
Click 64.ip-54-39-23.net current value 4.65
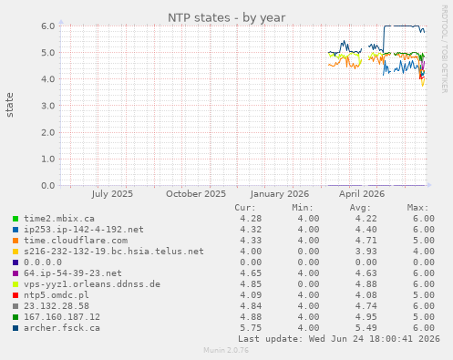click(x=251, y=273)
